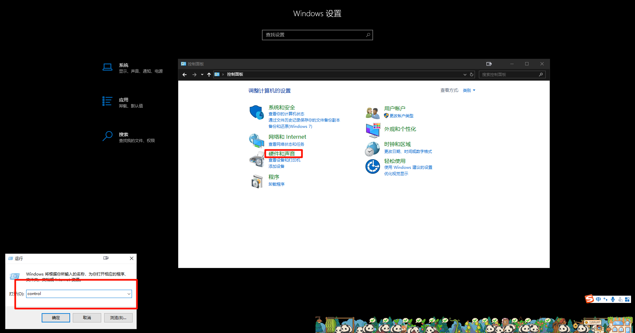Screen dimensions: 635x333
Task: Click 使用 Windows 建议的设置 link
Action: tap(408, 167)
